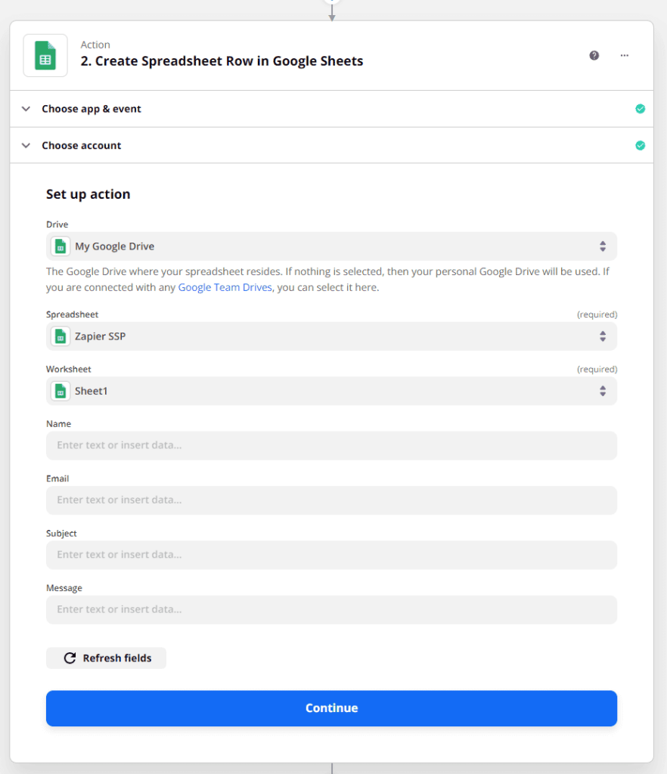Open the Drive dropdown showing My Google Drive
Image resolution: width=667 pixels, height=774 pixels.
(331, 246)
